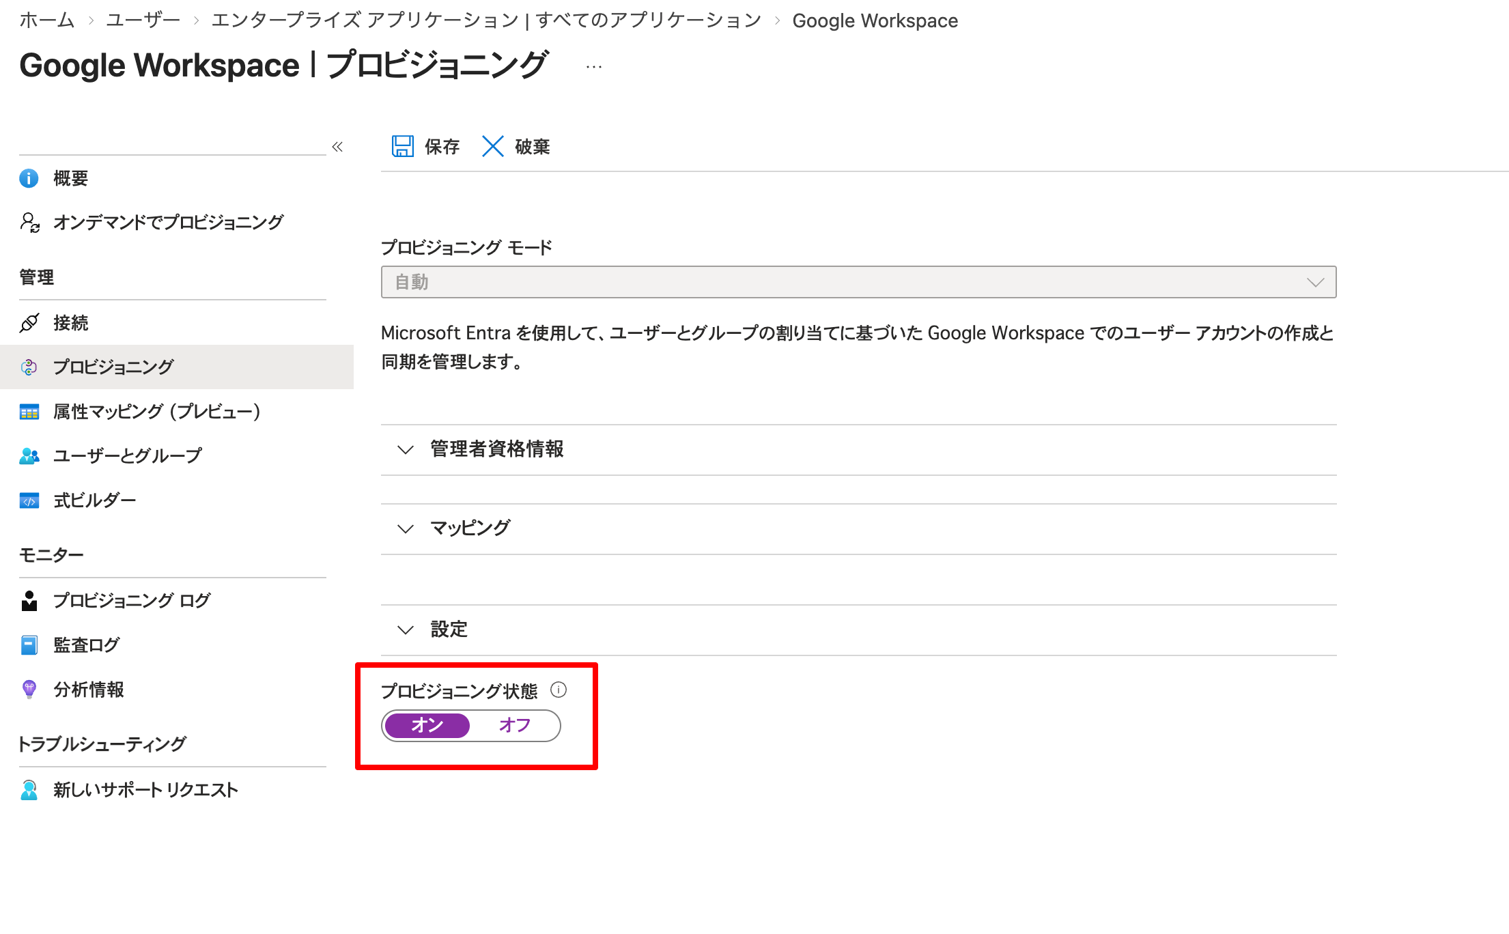1509x934 pixels.
Task: Open the ユーザーとグループ section
Action: pos(127,455)
